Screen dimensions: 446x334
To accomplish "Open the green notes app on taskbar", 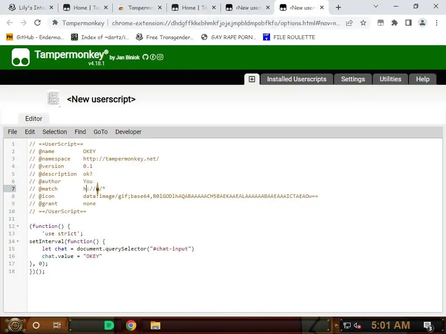I will click(109, 325).
